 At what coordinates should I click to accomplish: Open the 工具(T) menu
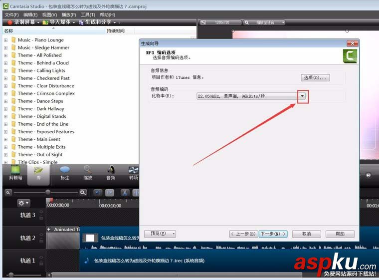(88, 15)
